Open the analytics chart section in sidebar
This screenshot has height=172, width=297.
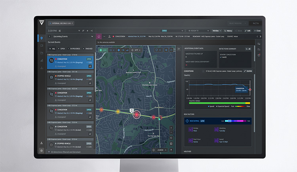(x=42, y=60)
